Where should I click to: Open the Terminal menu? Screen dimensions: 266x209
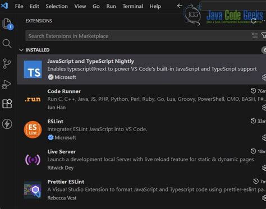132,6
